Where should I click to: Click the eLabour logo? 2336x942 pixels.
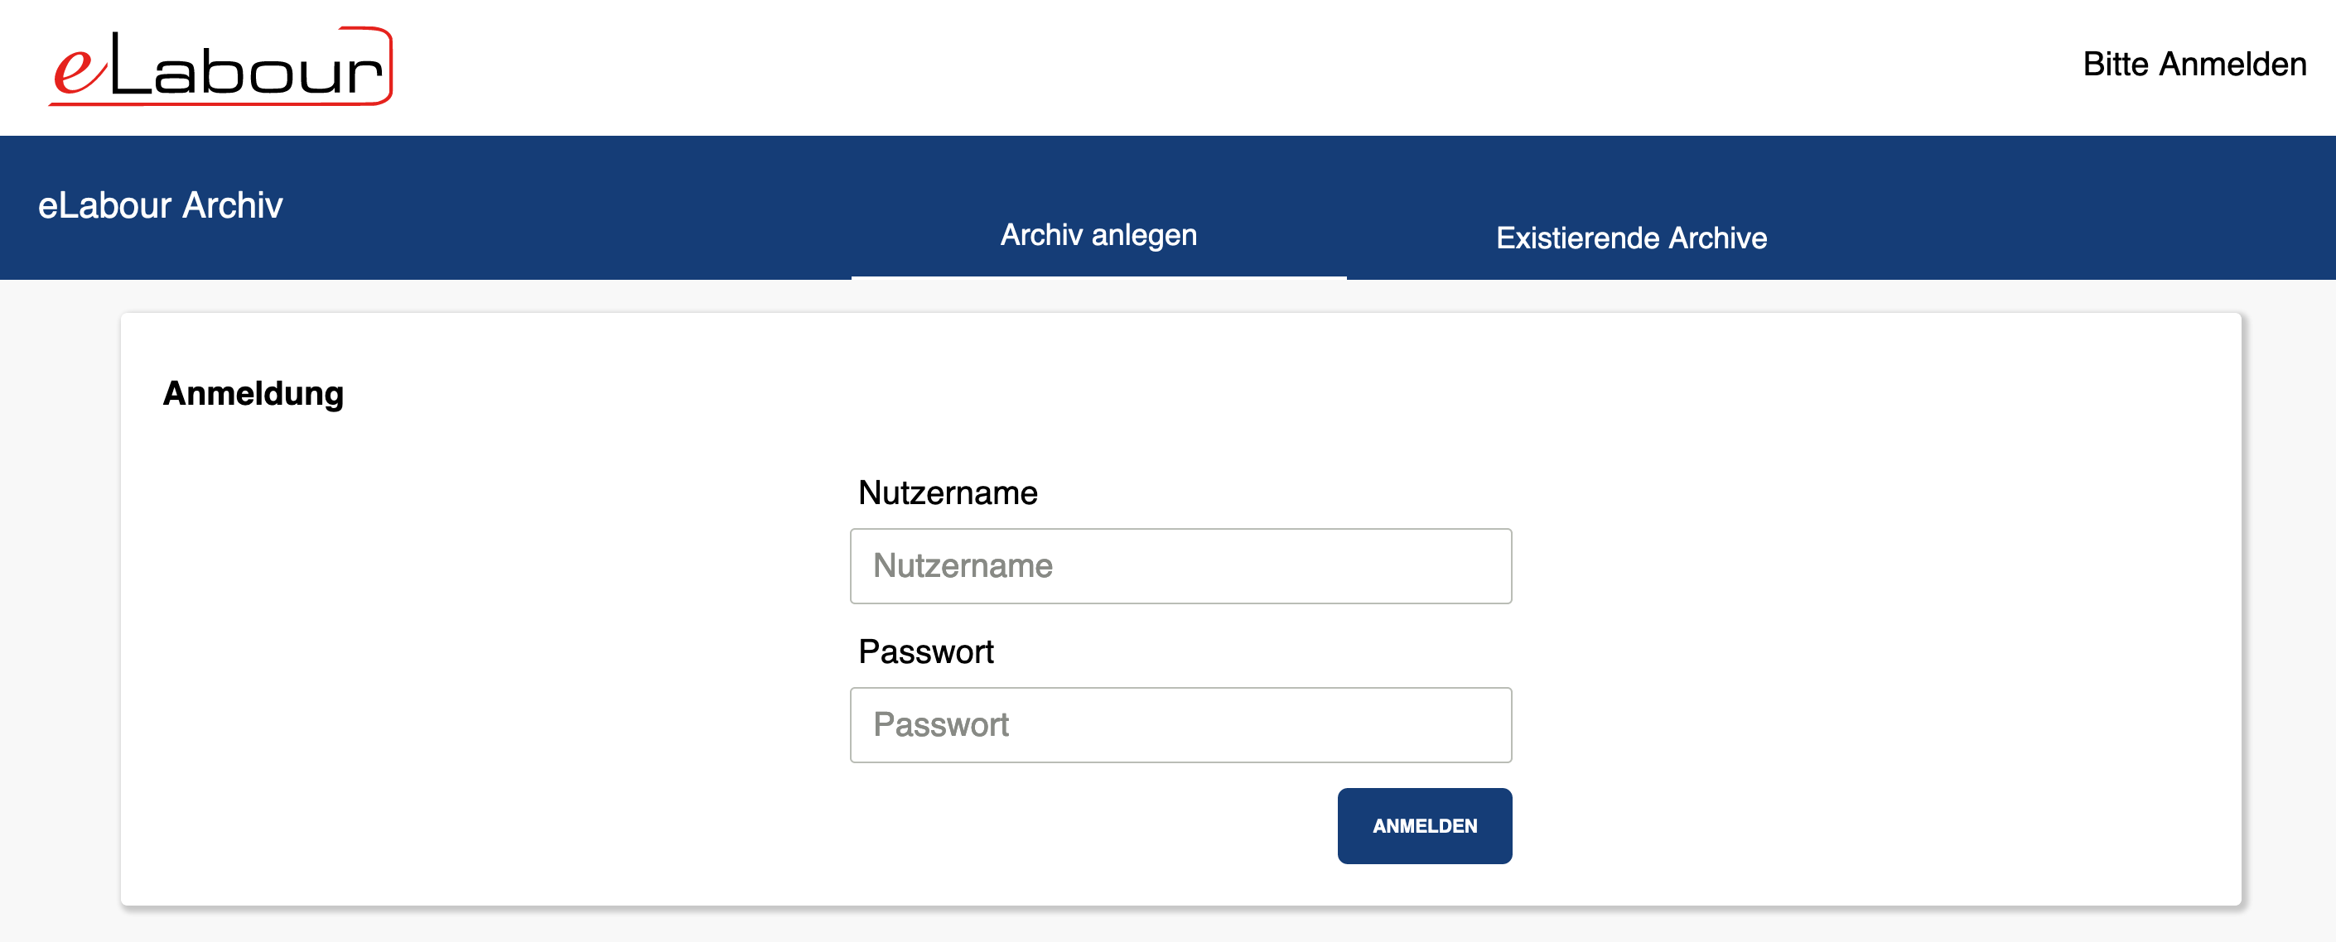tap(220, 66)
